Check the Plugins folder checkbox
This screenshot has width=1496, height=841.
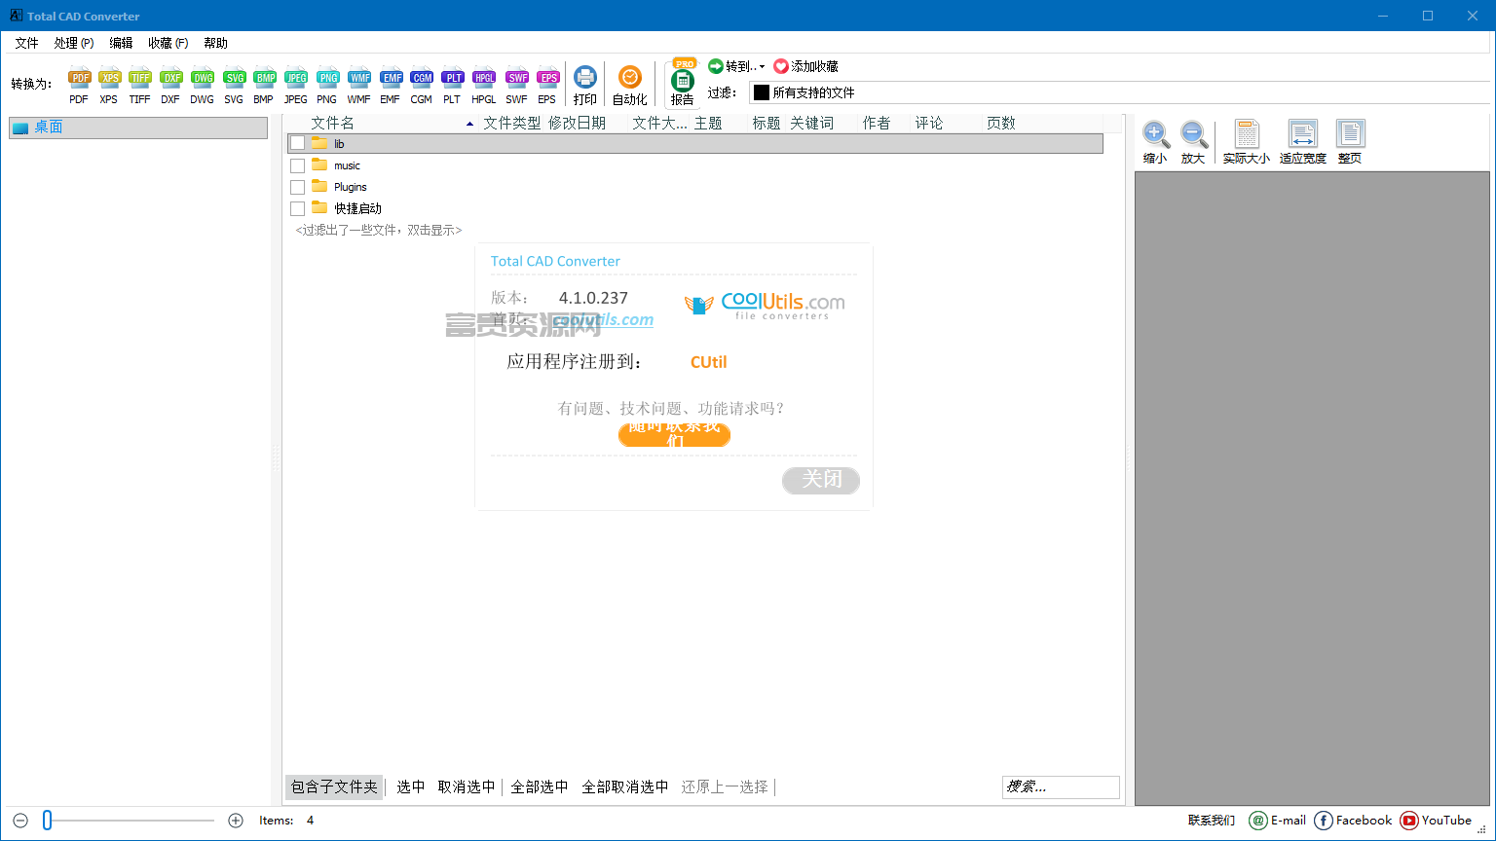298,187
